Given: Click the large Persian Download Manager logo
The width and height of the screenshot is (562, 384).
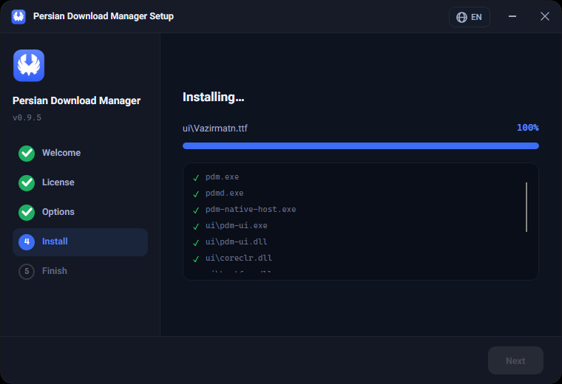Looking at the screenshot, I should coord(29,66).
